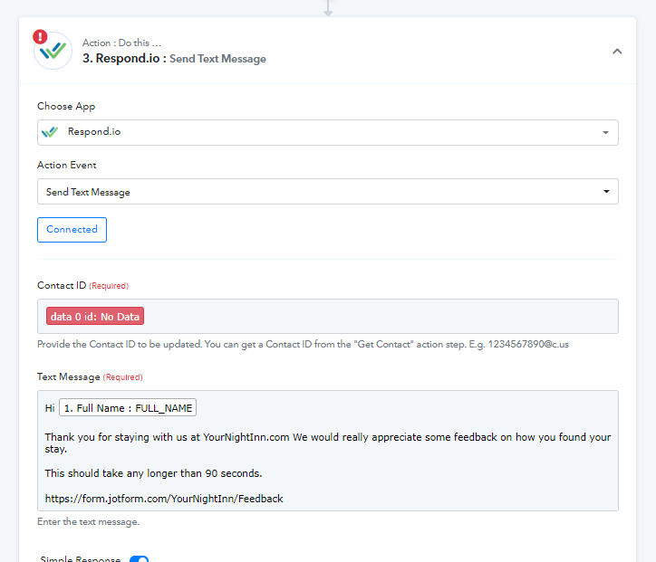656x562 pixels.
Task: Click the Action Event dropdown arrow
Action: click(x=605, y=192)
